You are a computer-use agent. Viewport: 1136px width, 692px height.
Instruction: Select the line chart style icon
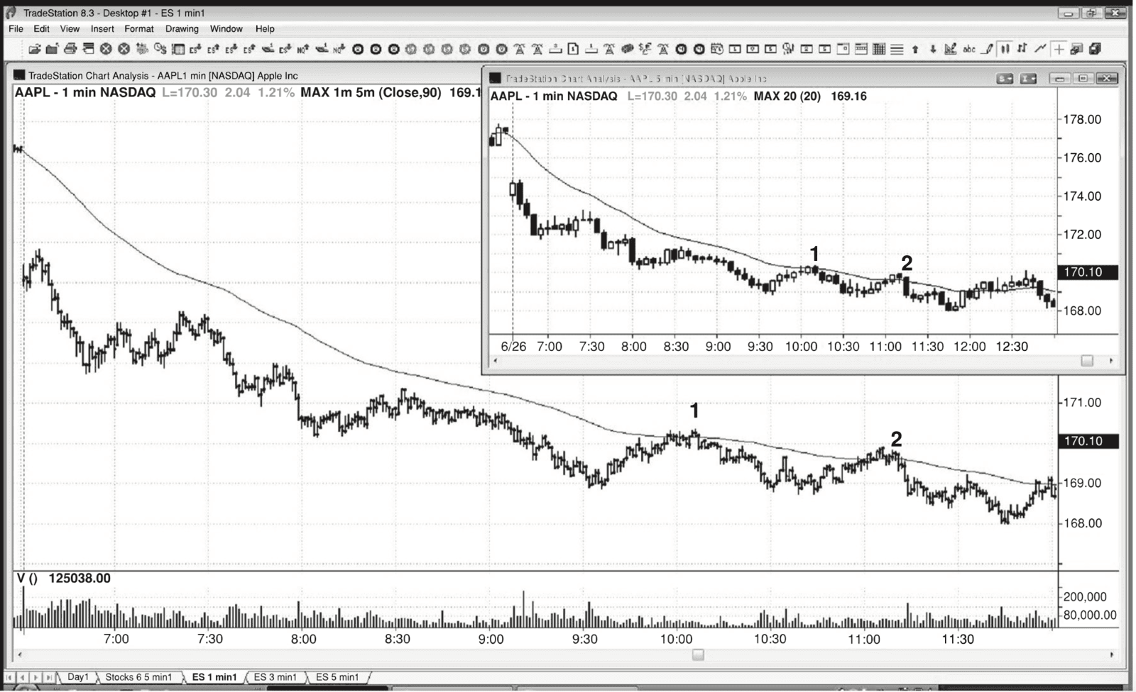pos(1041,49)
